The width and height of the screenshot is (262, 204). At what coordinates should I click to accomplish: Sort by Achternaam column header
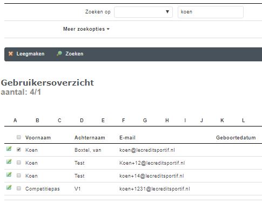[90, 138]
